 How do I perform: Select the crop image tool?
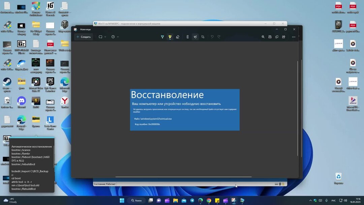pos(203,37)
